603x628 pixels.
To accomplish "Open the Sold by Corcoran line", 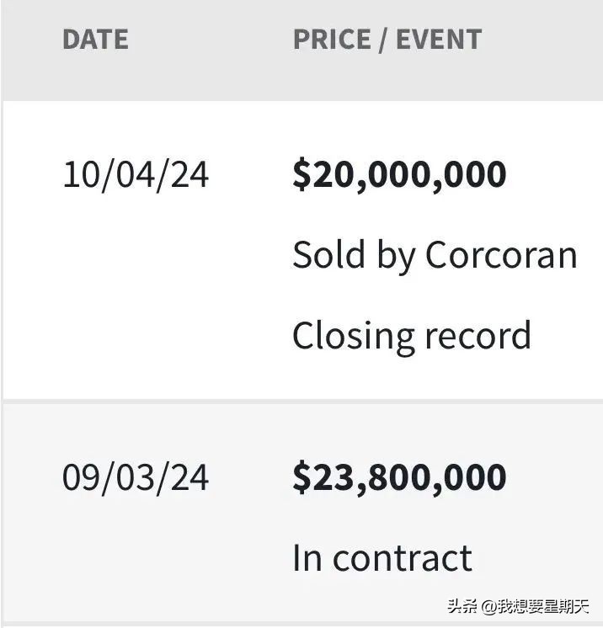I will [435, 255].
